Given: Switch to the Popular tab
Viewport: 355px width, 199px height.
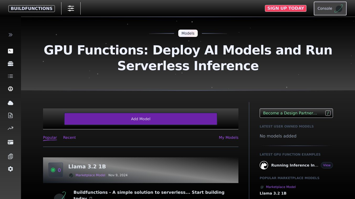Looking at the screenshot, I should pyautogui.click(x=50, y=137).
